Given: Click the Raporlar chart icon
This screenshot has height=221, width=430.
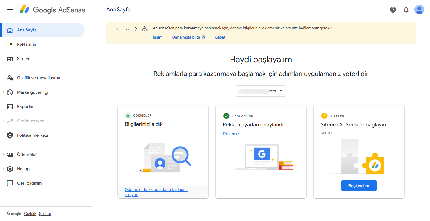Looking at the screenshot, I should pyautogui.click(x=10, y=106).
